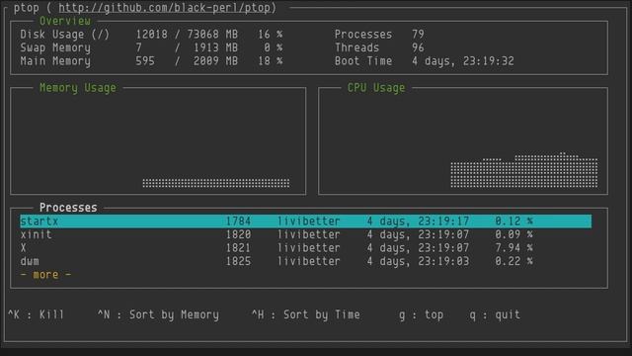Click the Memory Usage panel title
Screen dimensions: 632x356
78,88
